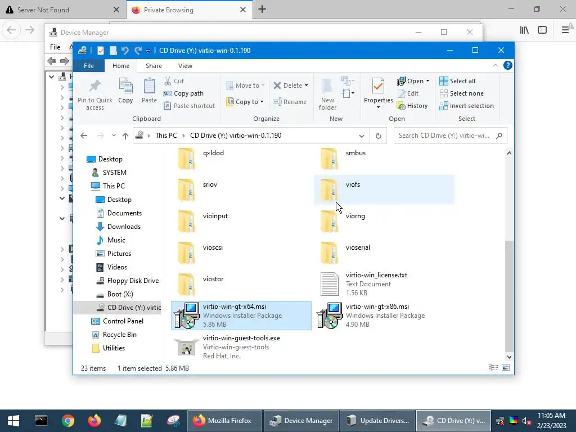
Task: Open Update Drivers taskbar button
Action: [x=377, y=421]
